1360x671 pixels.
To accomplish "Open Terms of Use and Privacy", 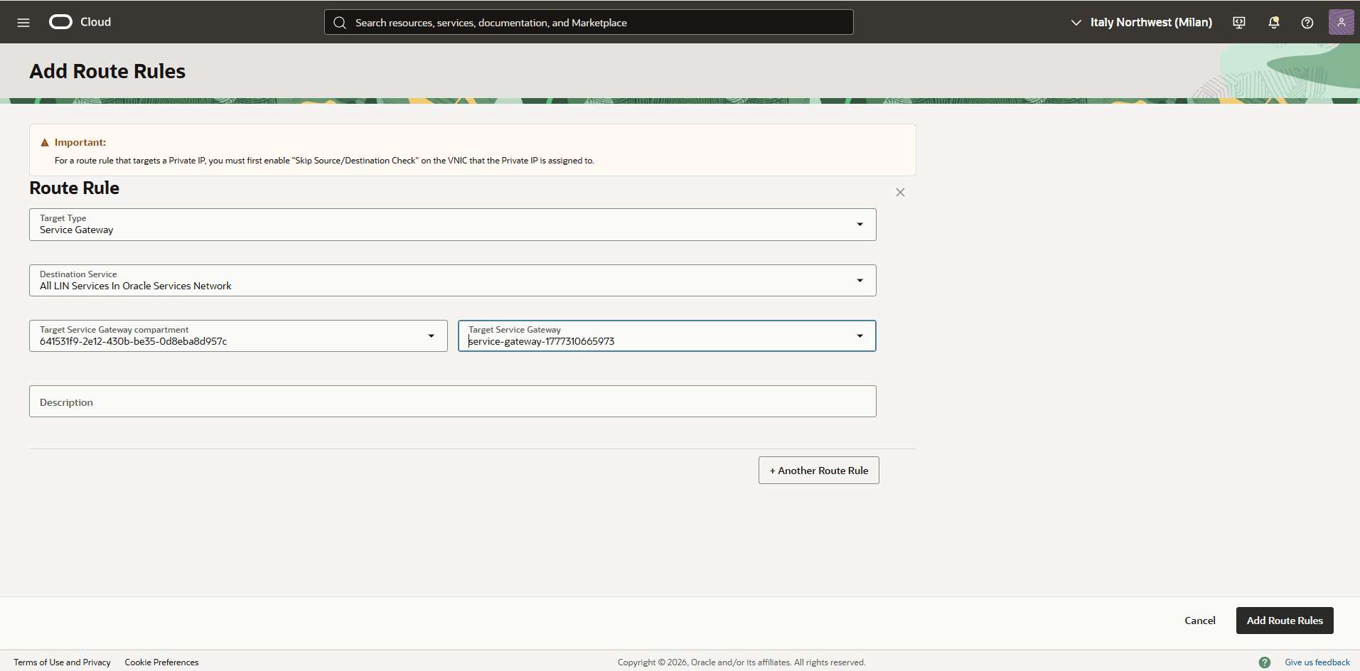I will pos(62,662).
